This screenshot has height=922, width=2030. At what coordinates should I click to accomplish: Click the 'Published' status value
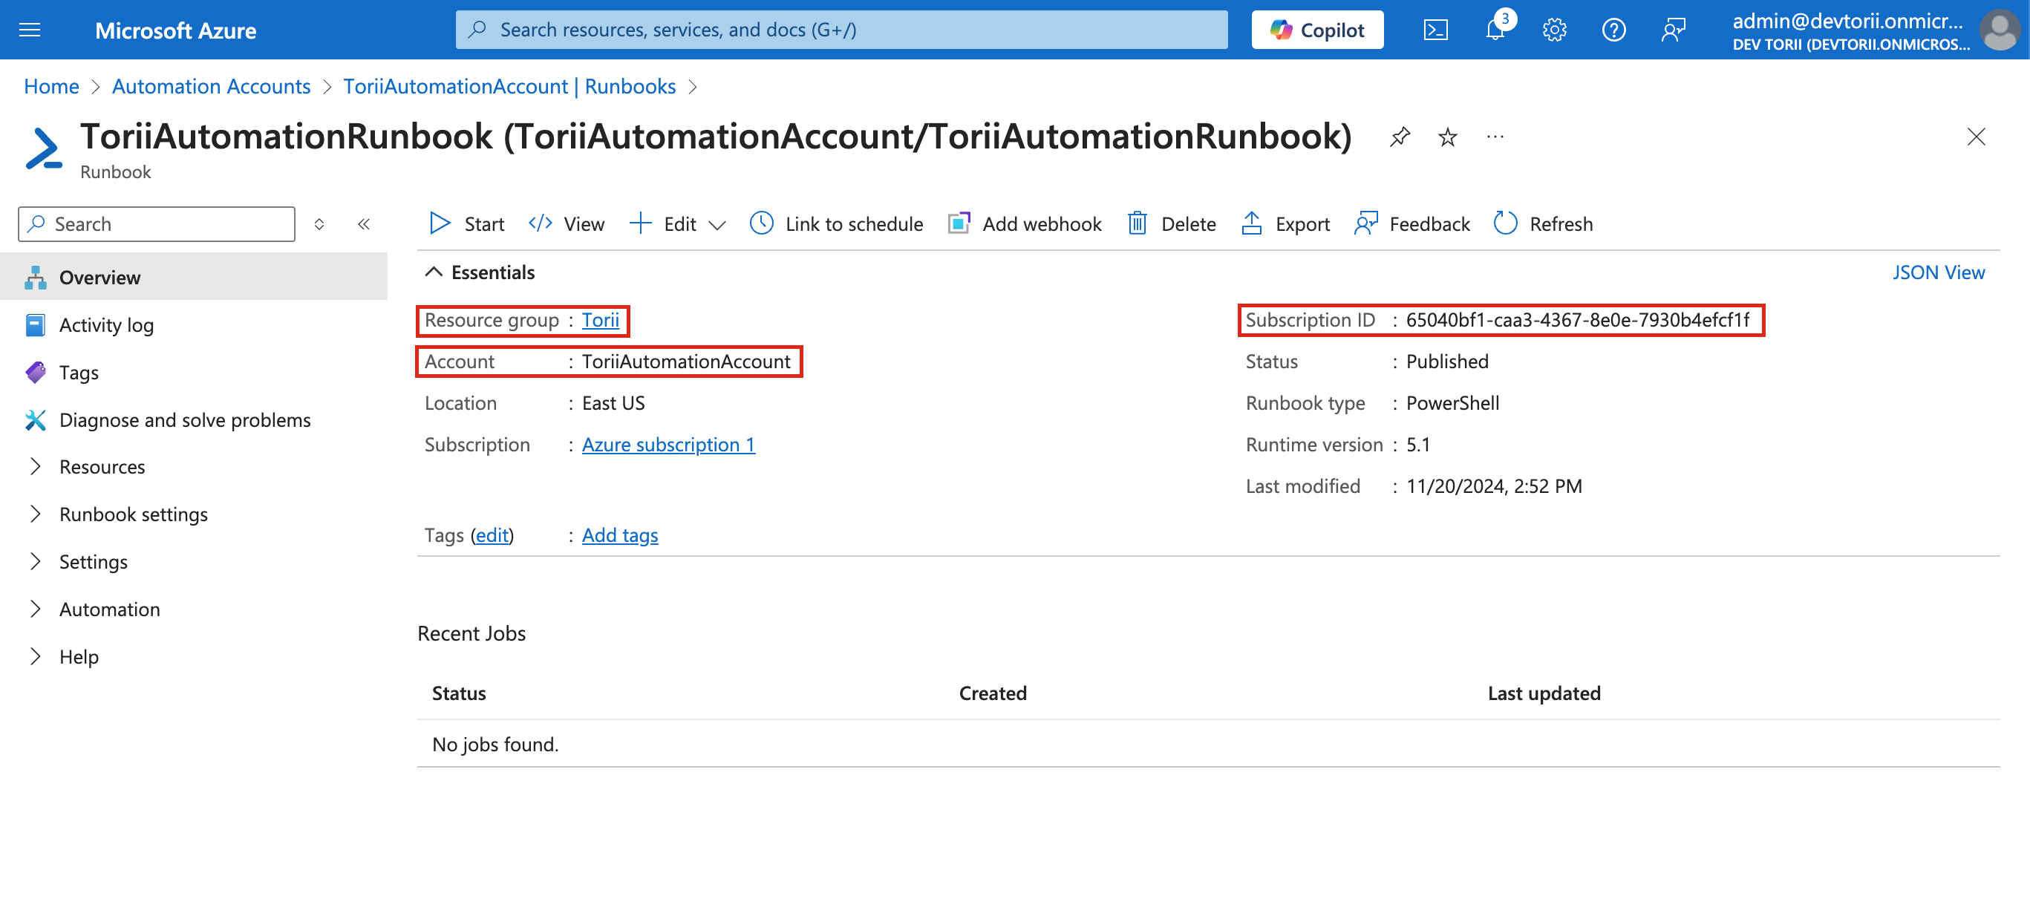coord(1447,362)
